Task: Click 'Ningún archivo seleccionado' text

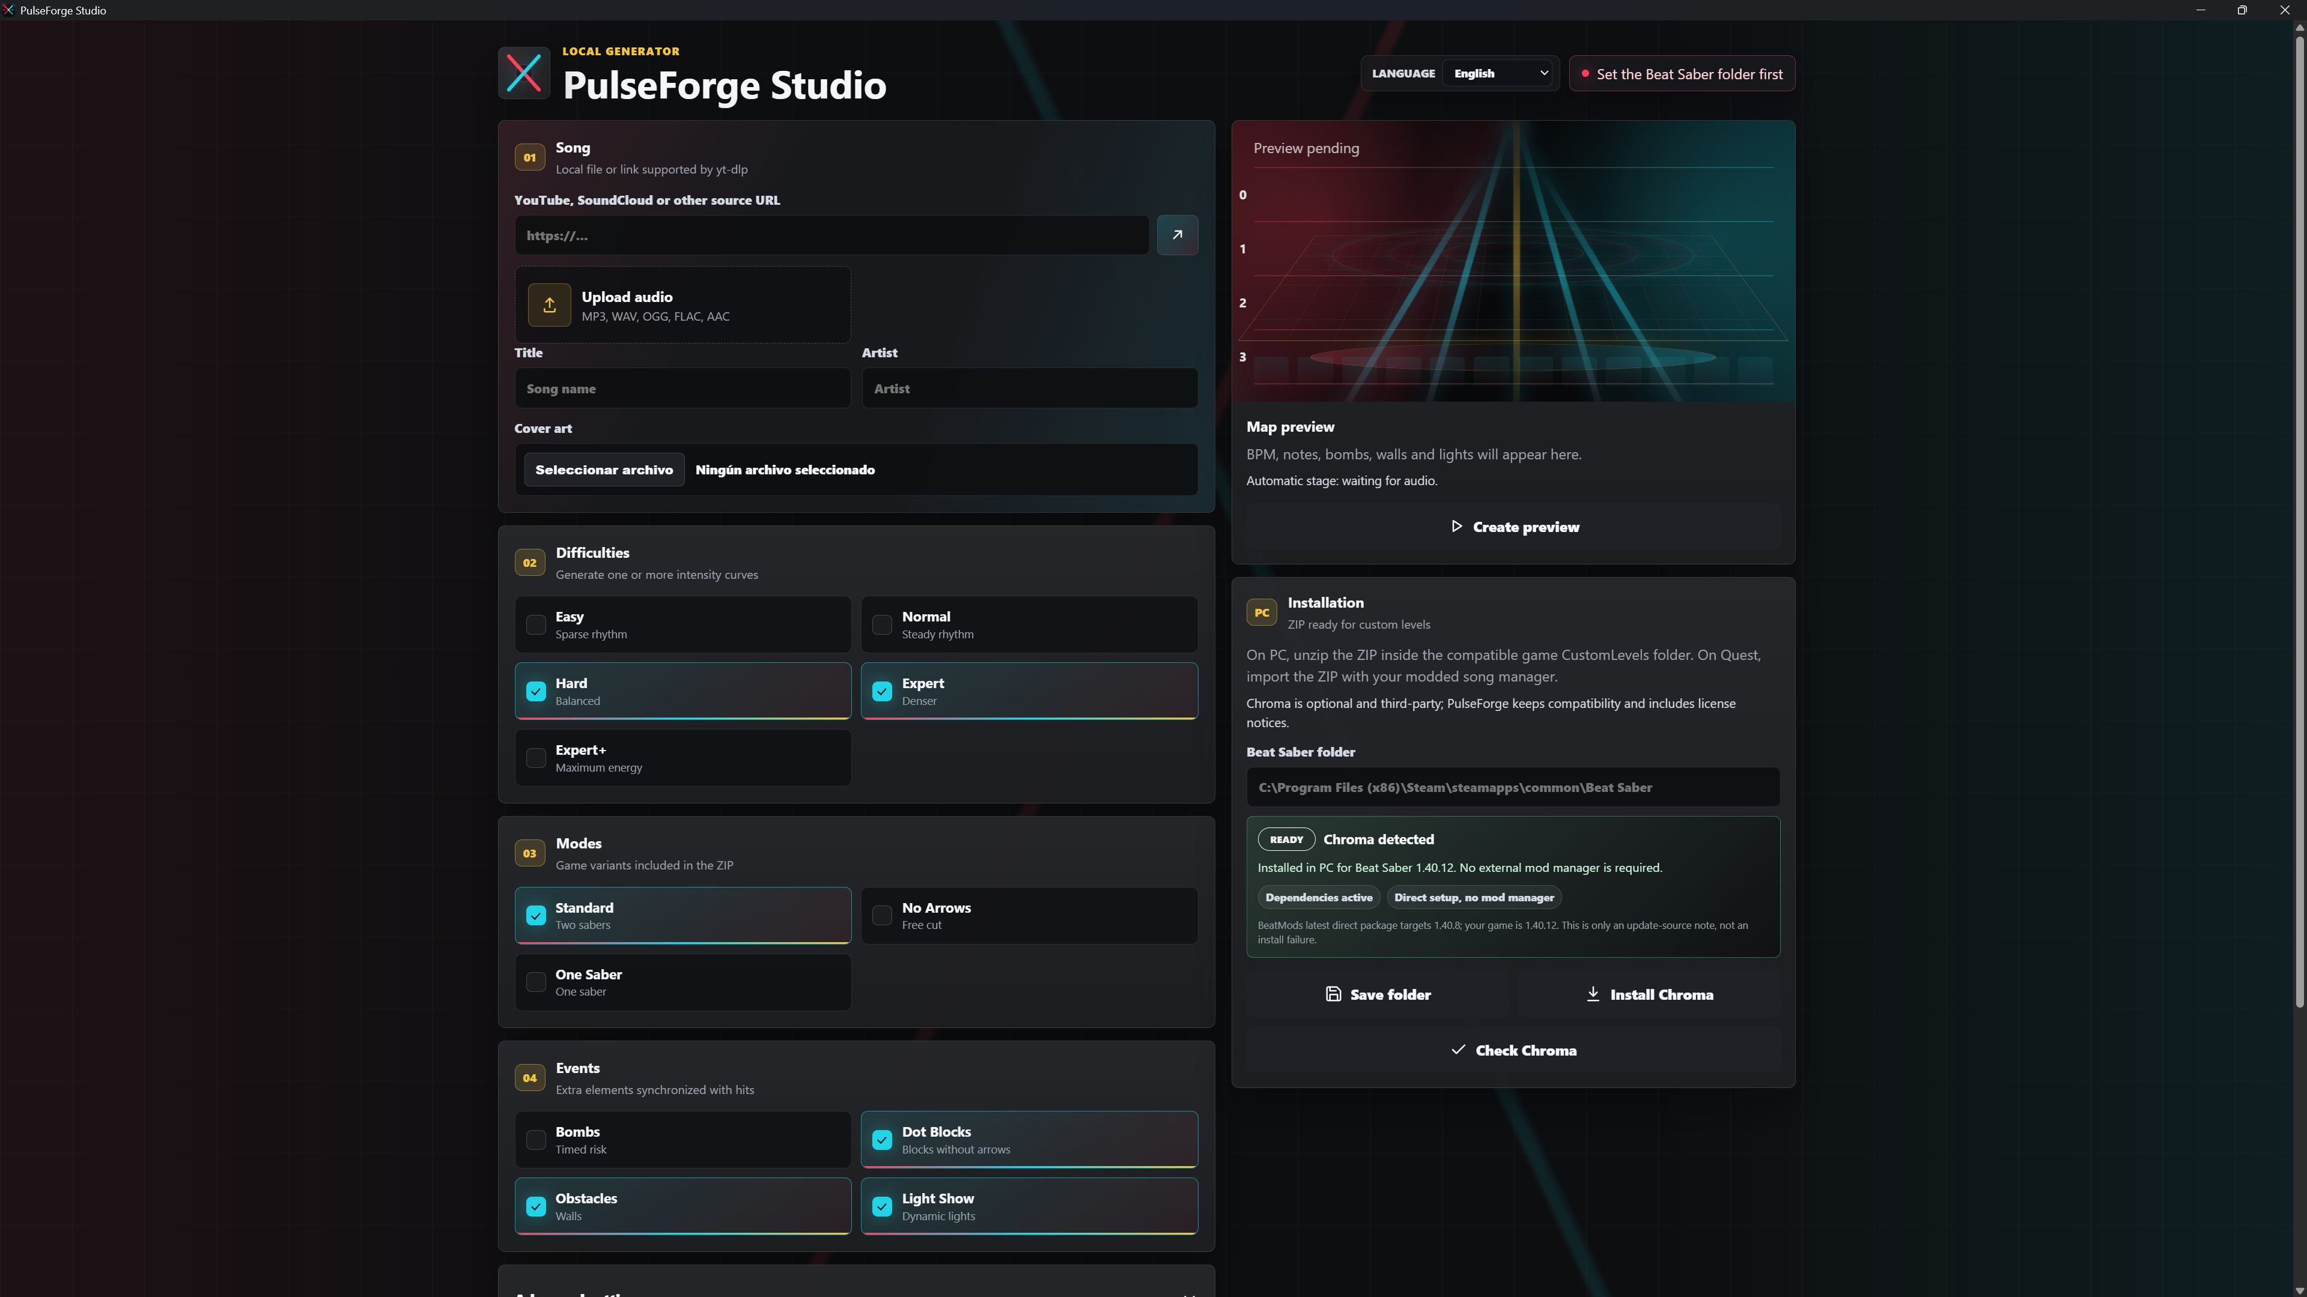Action: pos(785,470)
